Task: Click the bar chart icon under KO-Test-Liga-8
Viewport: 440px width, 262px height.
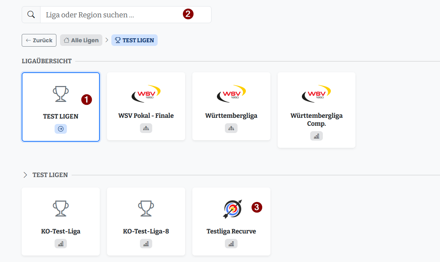Action: [146, 244]
